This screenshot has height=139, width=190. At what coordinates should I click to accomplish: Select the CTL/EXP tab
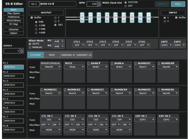point(35,55)
